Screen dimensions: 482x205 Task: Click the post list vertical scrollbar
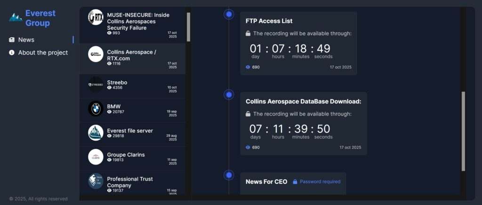coord(188,26)
